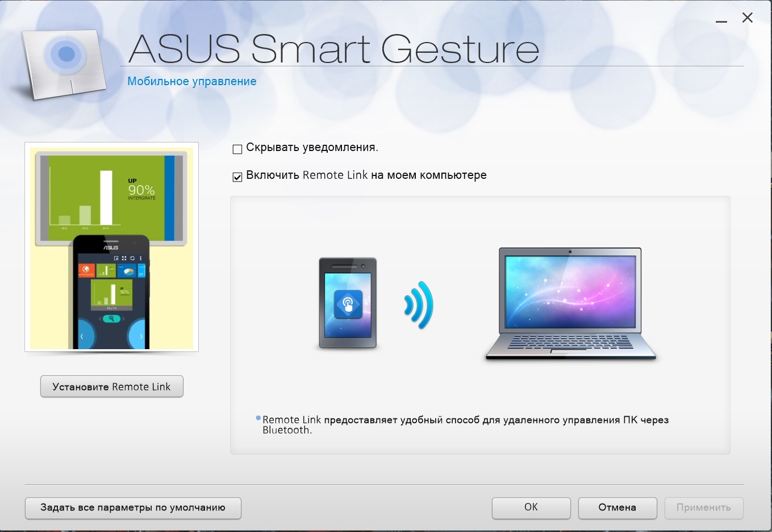Click the blue wireless signal waves icon
The image size is (772, 532).
click(x=419, y=305)
